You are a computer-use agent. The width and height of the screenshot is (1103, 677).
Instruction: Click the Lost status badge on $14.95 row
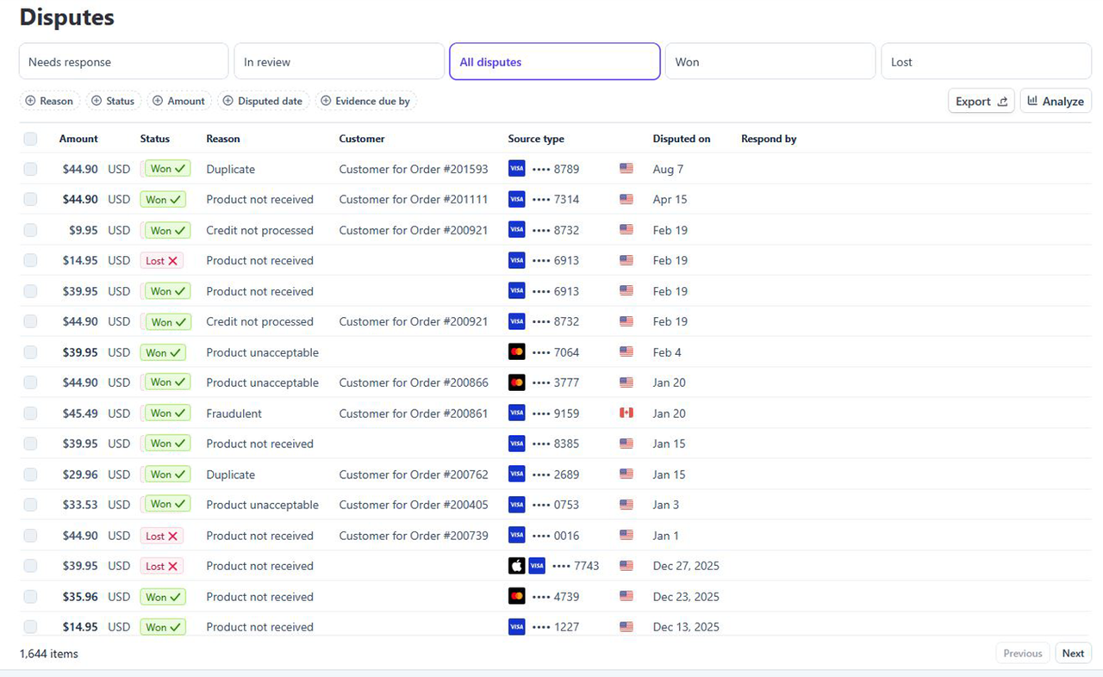point(162,260)
